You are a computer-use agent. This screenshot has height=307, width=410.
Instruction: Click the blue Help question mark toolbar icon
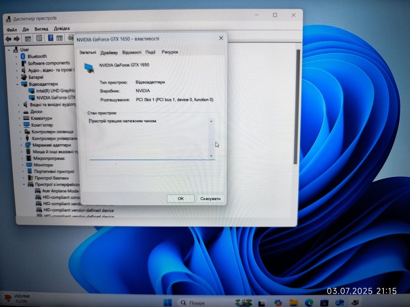point(51,38)
